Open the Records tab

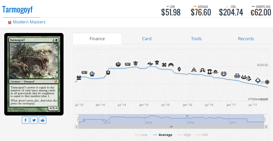tap(246, 39)
